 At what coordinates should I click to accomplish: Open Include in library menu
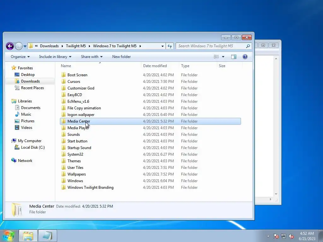click(x=55, y=57)
